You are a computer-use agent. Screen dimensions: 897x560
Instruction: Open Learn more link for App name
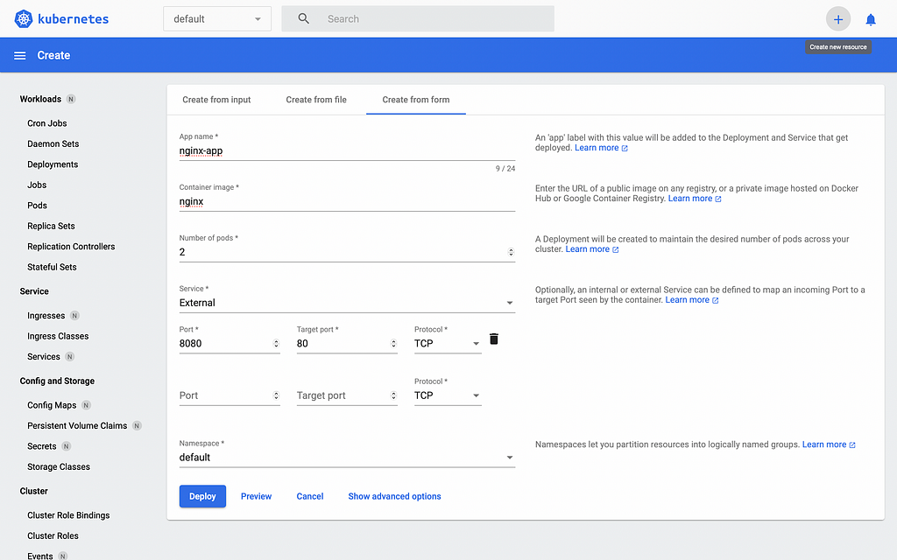601,147
